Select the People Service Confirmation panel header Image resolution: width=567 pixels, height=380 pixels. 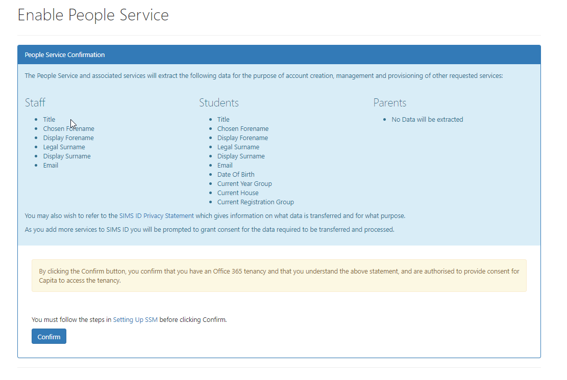[x=279, y=55]
